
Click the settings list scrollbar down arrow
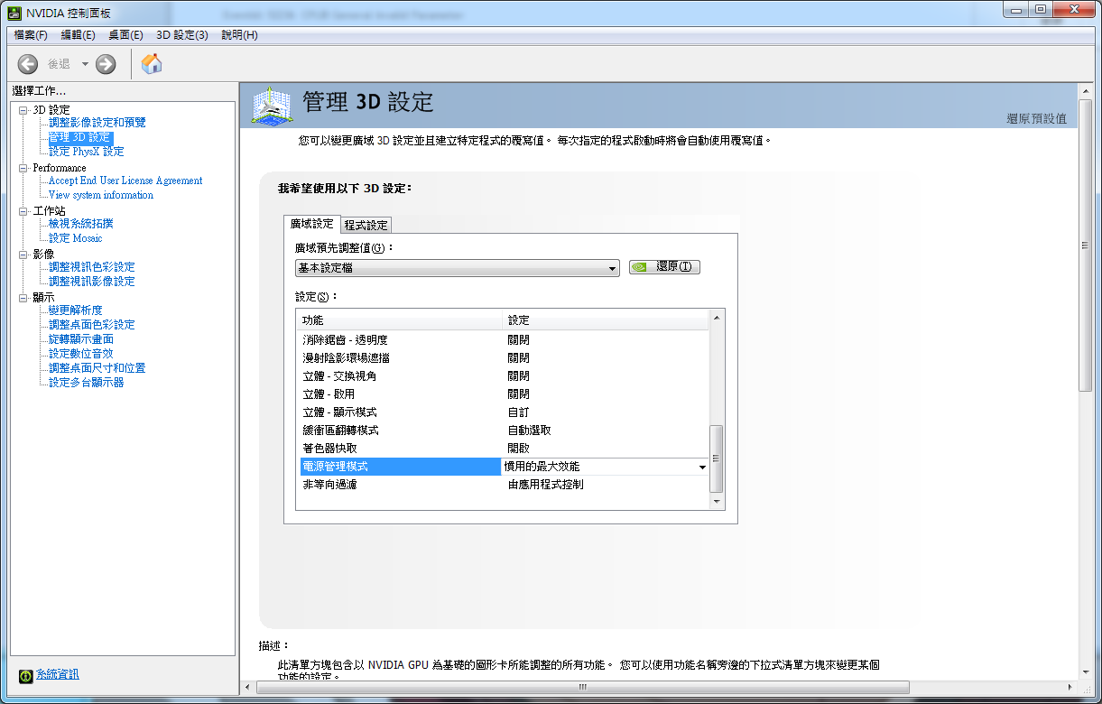717,501
